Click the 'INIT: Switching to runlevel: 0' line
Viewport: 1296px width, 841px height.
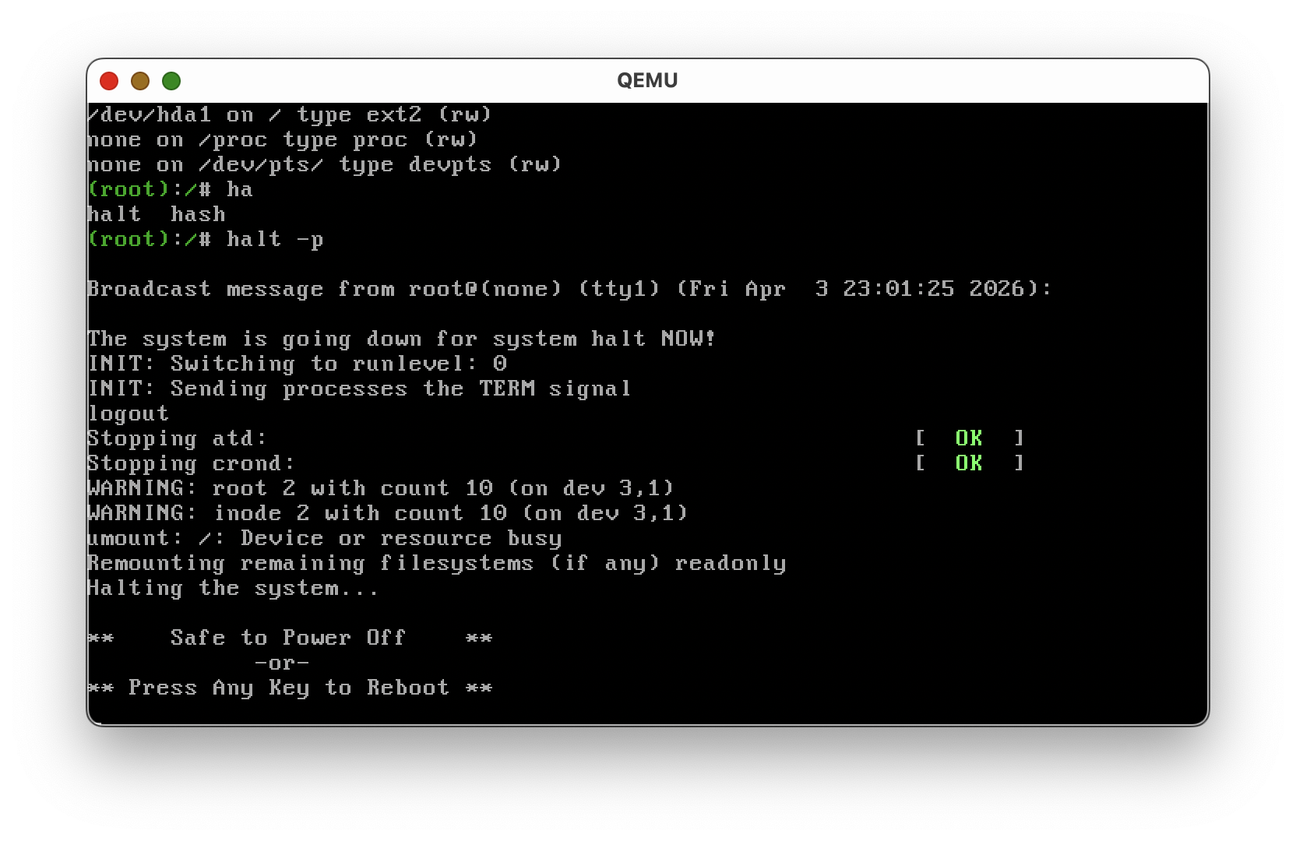click(298, 364)
